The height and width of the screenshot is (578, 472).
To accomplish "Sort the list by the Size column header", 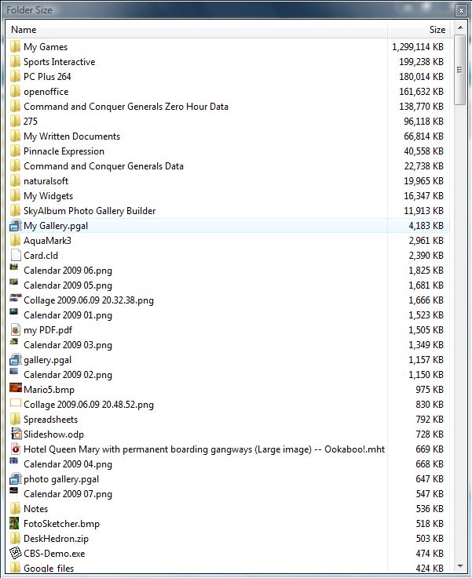I will coord(419,30).
